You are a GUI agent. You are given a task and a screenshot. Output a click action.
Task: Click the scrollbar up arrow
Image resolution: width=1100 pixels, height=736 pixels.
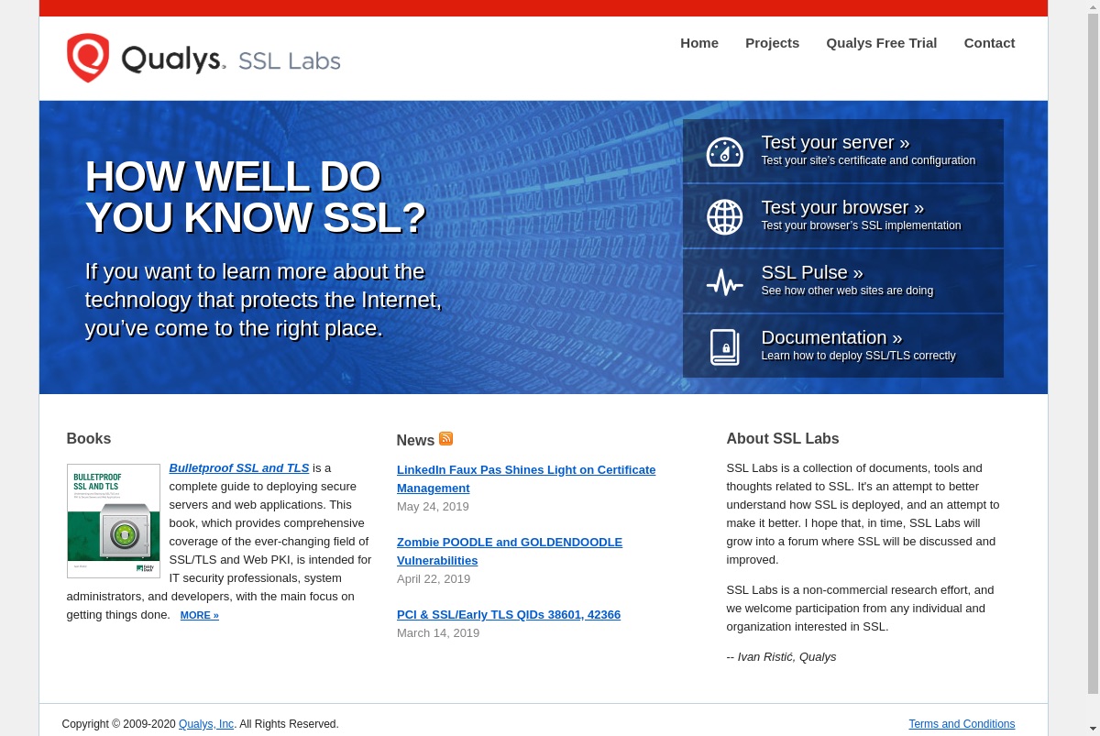pyautogui.click(x=1093, y=6)
